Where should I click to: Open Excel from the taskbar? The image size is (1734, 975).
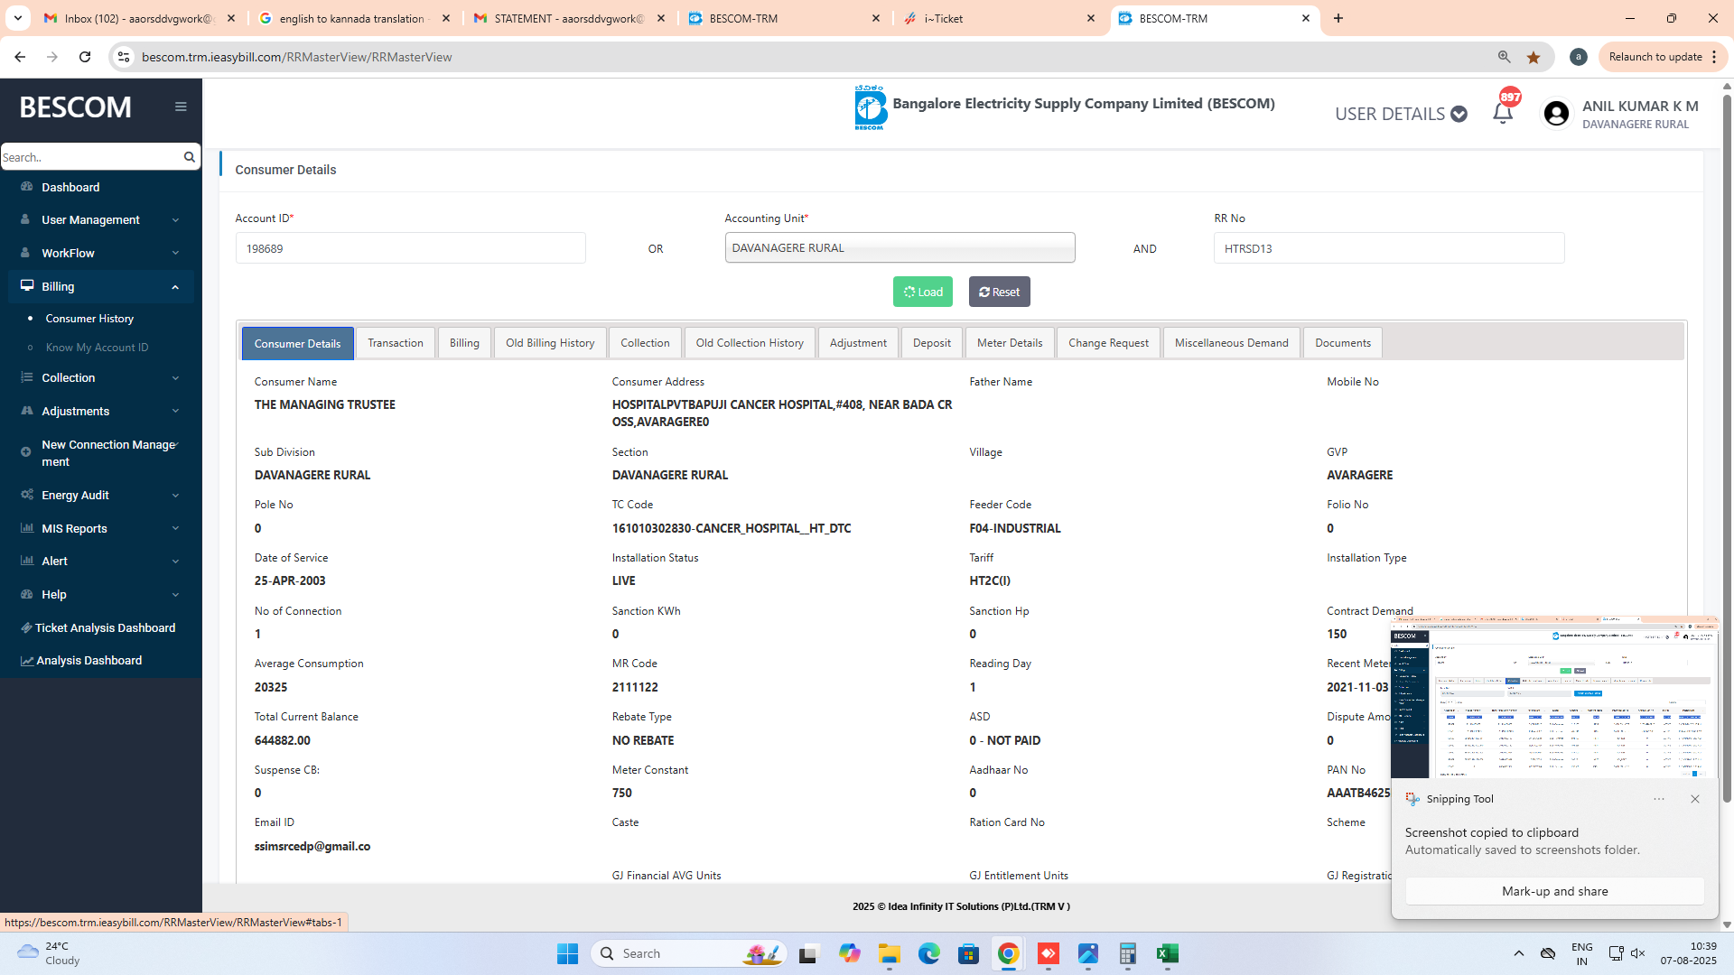(x=1167, y=953)
